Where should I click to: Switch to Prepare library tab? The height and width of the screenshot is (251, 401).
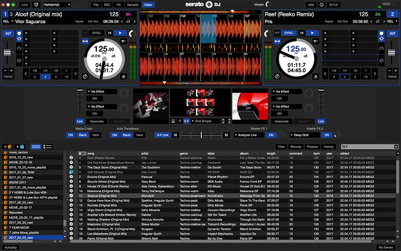click(312, 147)
